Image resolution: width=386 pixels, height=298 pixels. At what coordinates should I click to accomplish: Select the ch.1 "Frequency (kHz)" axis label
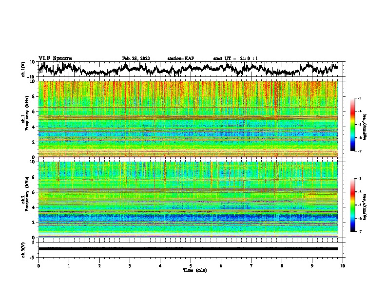pyautogui.click(x=27, y=114)
